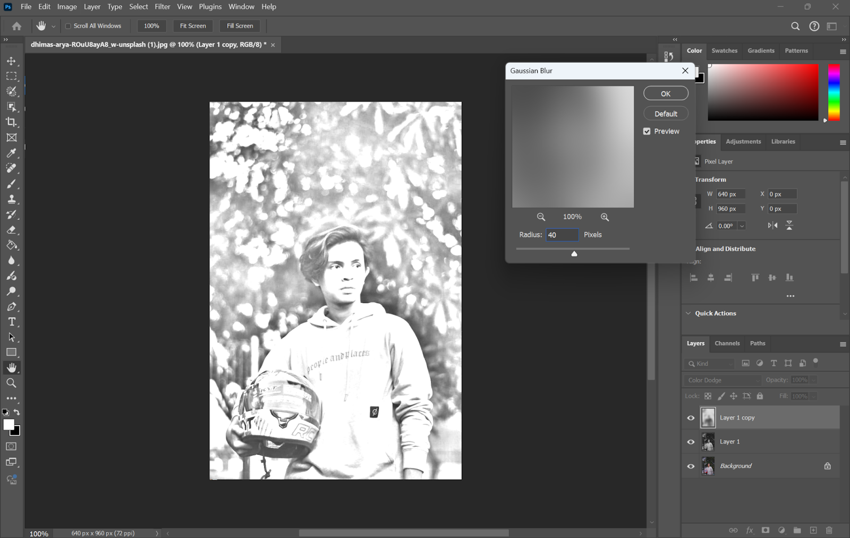Open the Image menu
850x538 pixels.
click(x=67, y=6)
